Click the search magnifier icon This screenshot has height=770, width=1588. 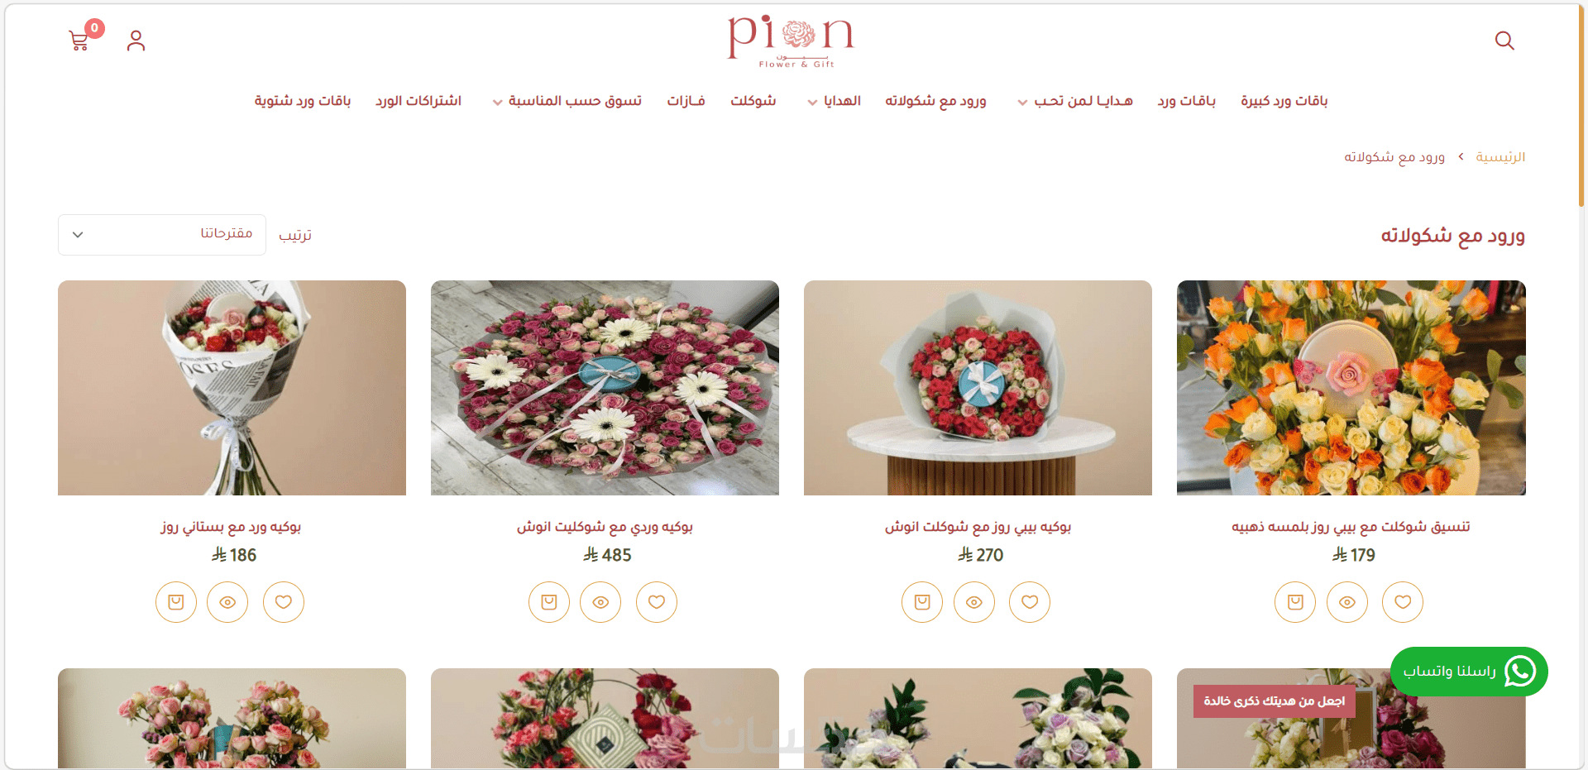pyautogui.click(x=1504, y=41)
